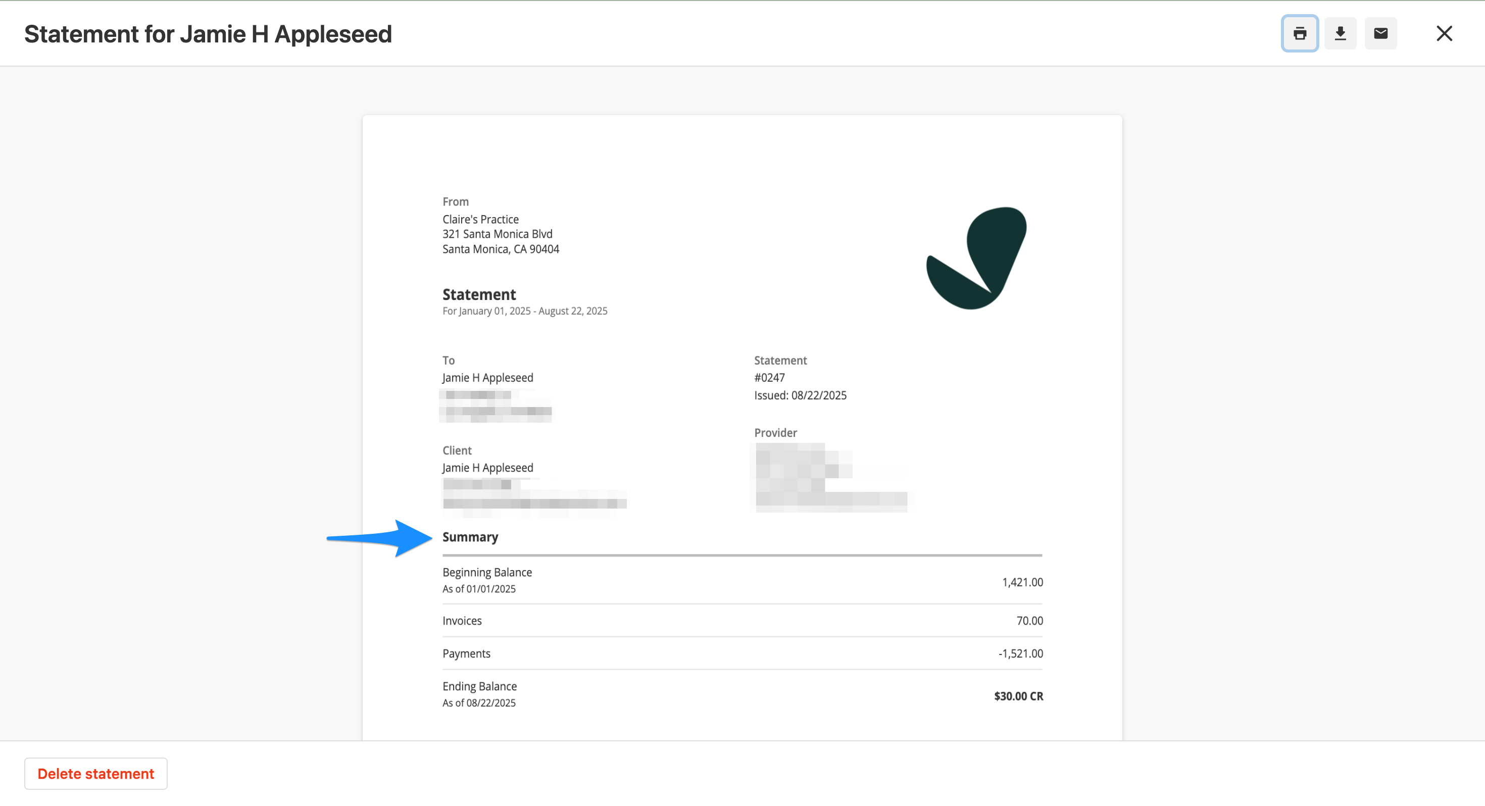Image resolution: width=1485 pixels, height=806 pixels.
Task: Click the Provider section
Action: 775,432
